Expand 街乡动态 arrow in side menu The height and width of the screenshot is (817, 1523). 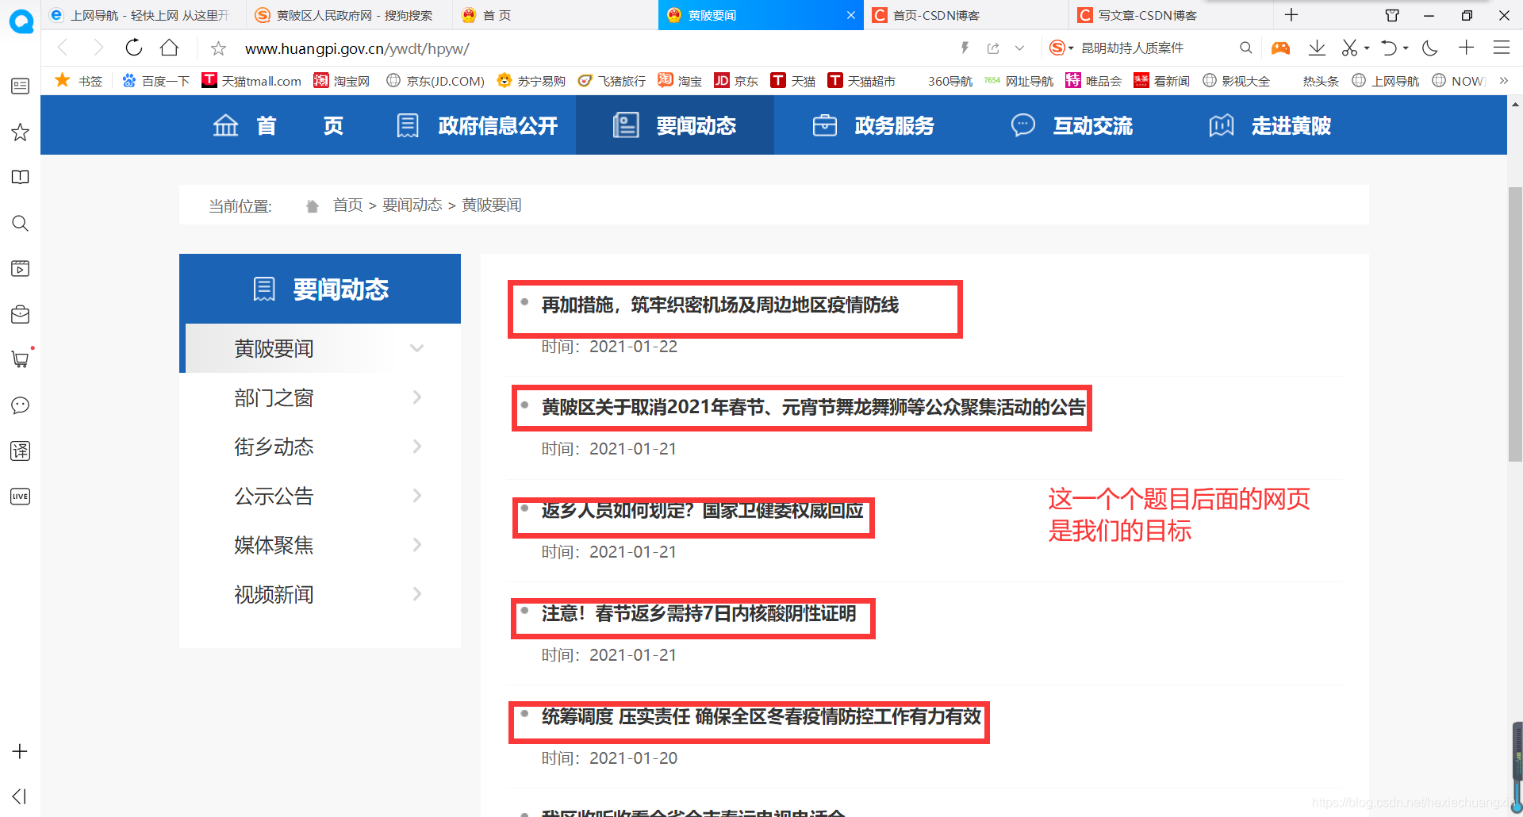(x=417, y=447)
